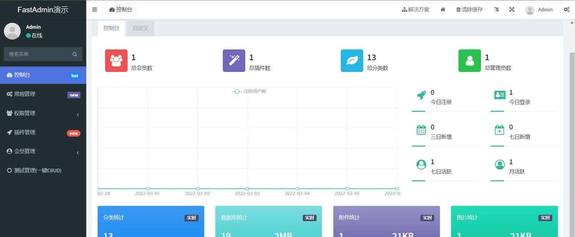Screen dimensions: 575x237
Task: Open the 解决方案 link
Action: click(x=415, y=9)
